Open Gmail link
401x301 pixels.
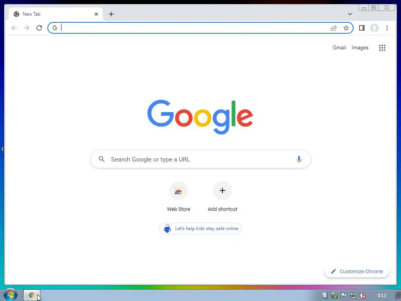[339, 47]
